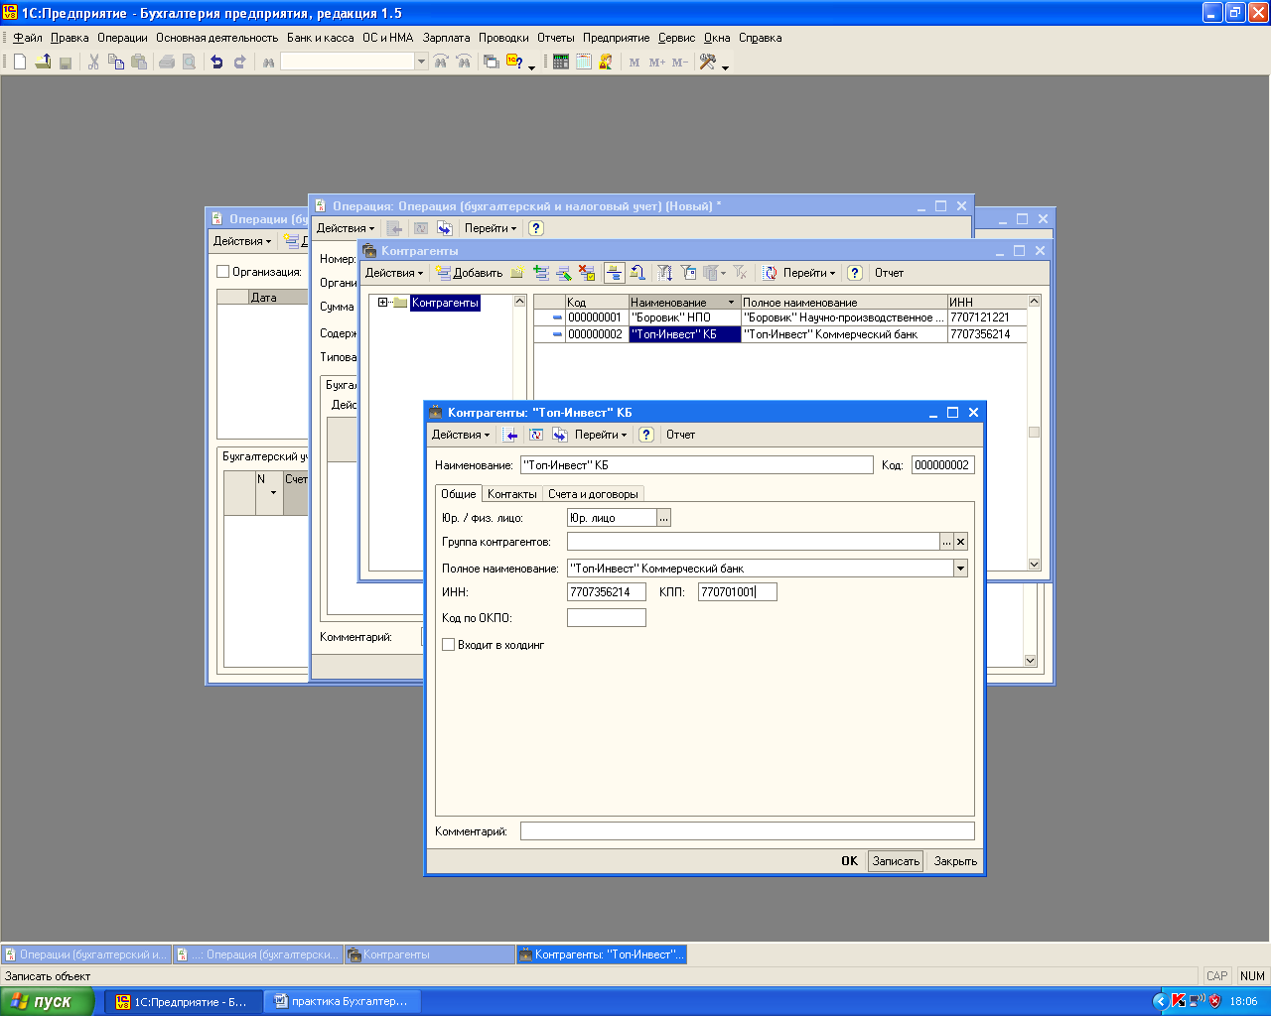Click the 1C help question icon in toolbar
Image resolution: width=1271 pixels, height=1016 pixels.
514,62
